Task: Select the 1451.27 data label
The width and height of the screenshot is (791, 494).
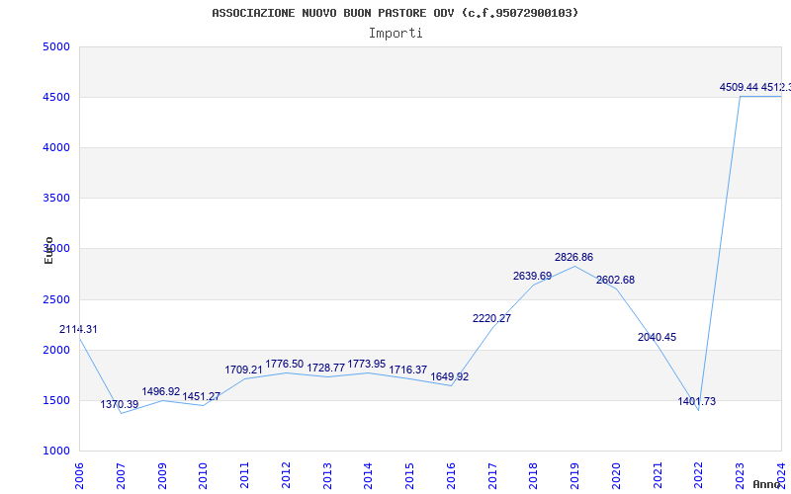Action: coord(202,396)
